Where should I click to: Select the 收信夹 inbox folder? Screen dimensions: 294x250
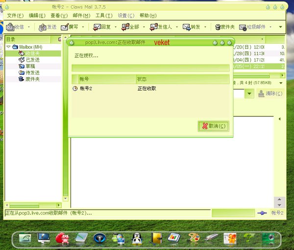click(x=33, y=53)
